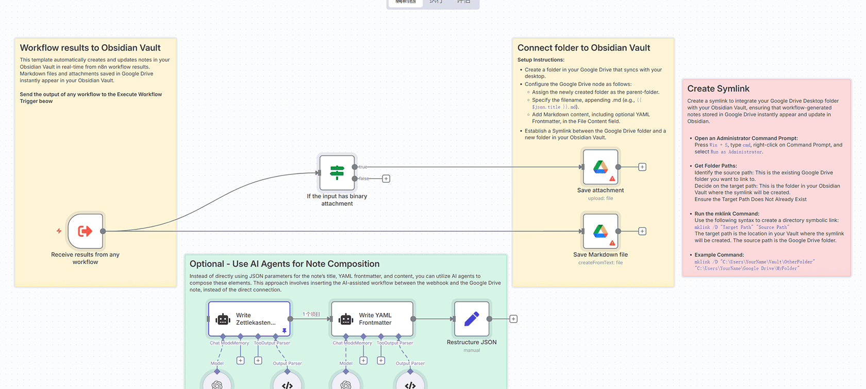Switch to the 编辑器 (Editor) tab
The image size is (866, 389).
[405, 2]
